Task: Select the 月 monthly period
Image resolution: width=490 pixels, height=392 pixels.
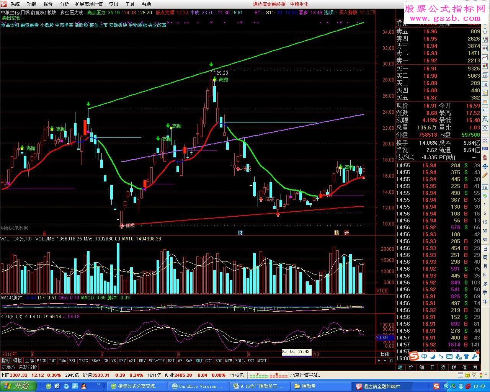Action: tap(485, 266)
